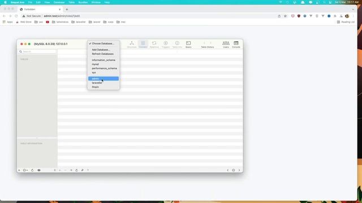Close the Forbidden browser tab
Image resolution: width=362 pixels, height=203 pixels.
59,10
